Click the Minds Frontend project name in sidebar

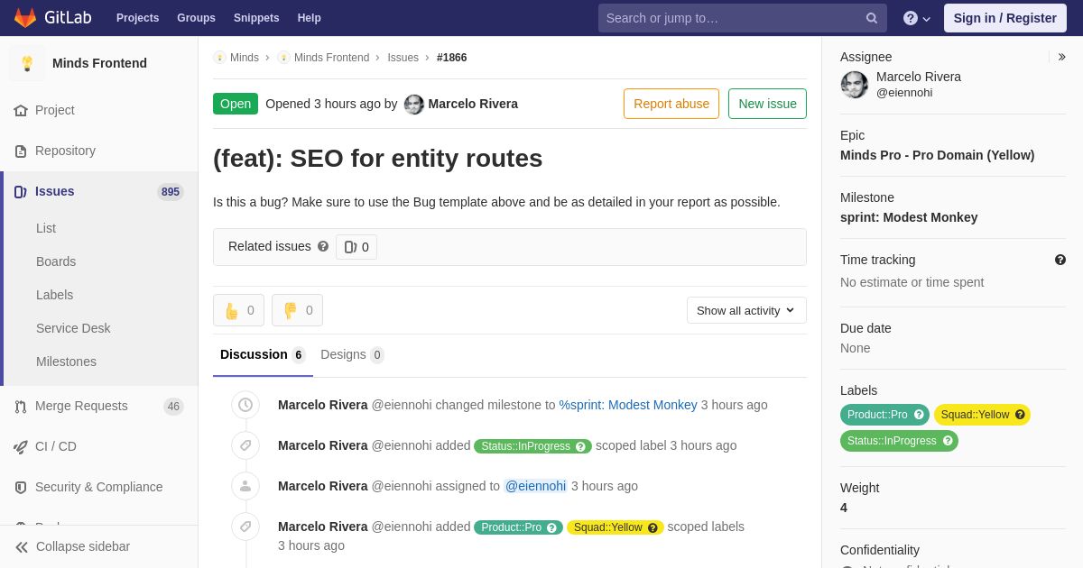pyautogui.click(x=99, y=63)
